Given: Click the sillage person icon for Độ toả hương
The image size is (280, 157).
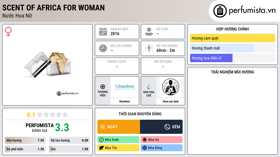Looking at the screenshot, I should click(x=149, y=48).
